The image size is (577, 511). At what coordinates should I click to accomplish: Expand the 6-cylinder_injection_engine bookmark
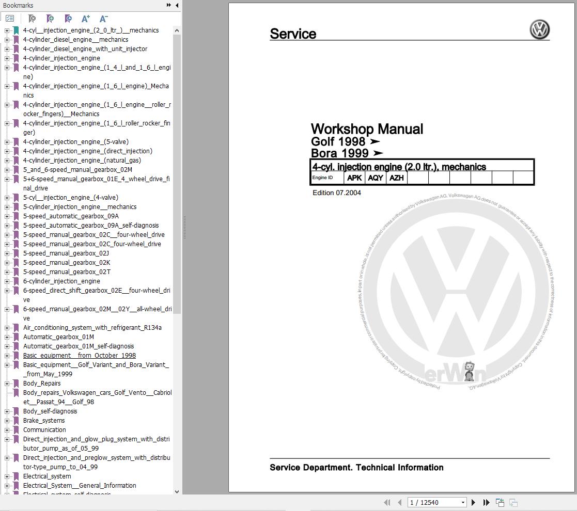point(7,281)
